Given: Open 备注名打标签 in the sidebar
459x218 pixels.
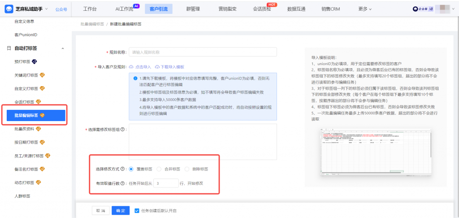Looking at the screenshot, I should [26, 169].
